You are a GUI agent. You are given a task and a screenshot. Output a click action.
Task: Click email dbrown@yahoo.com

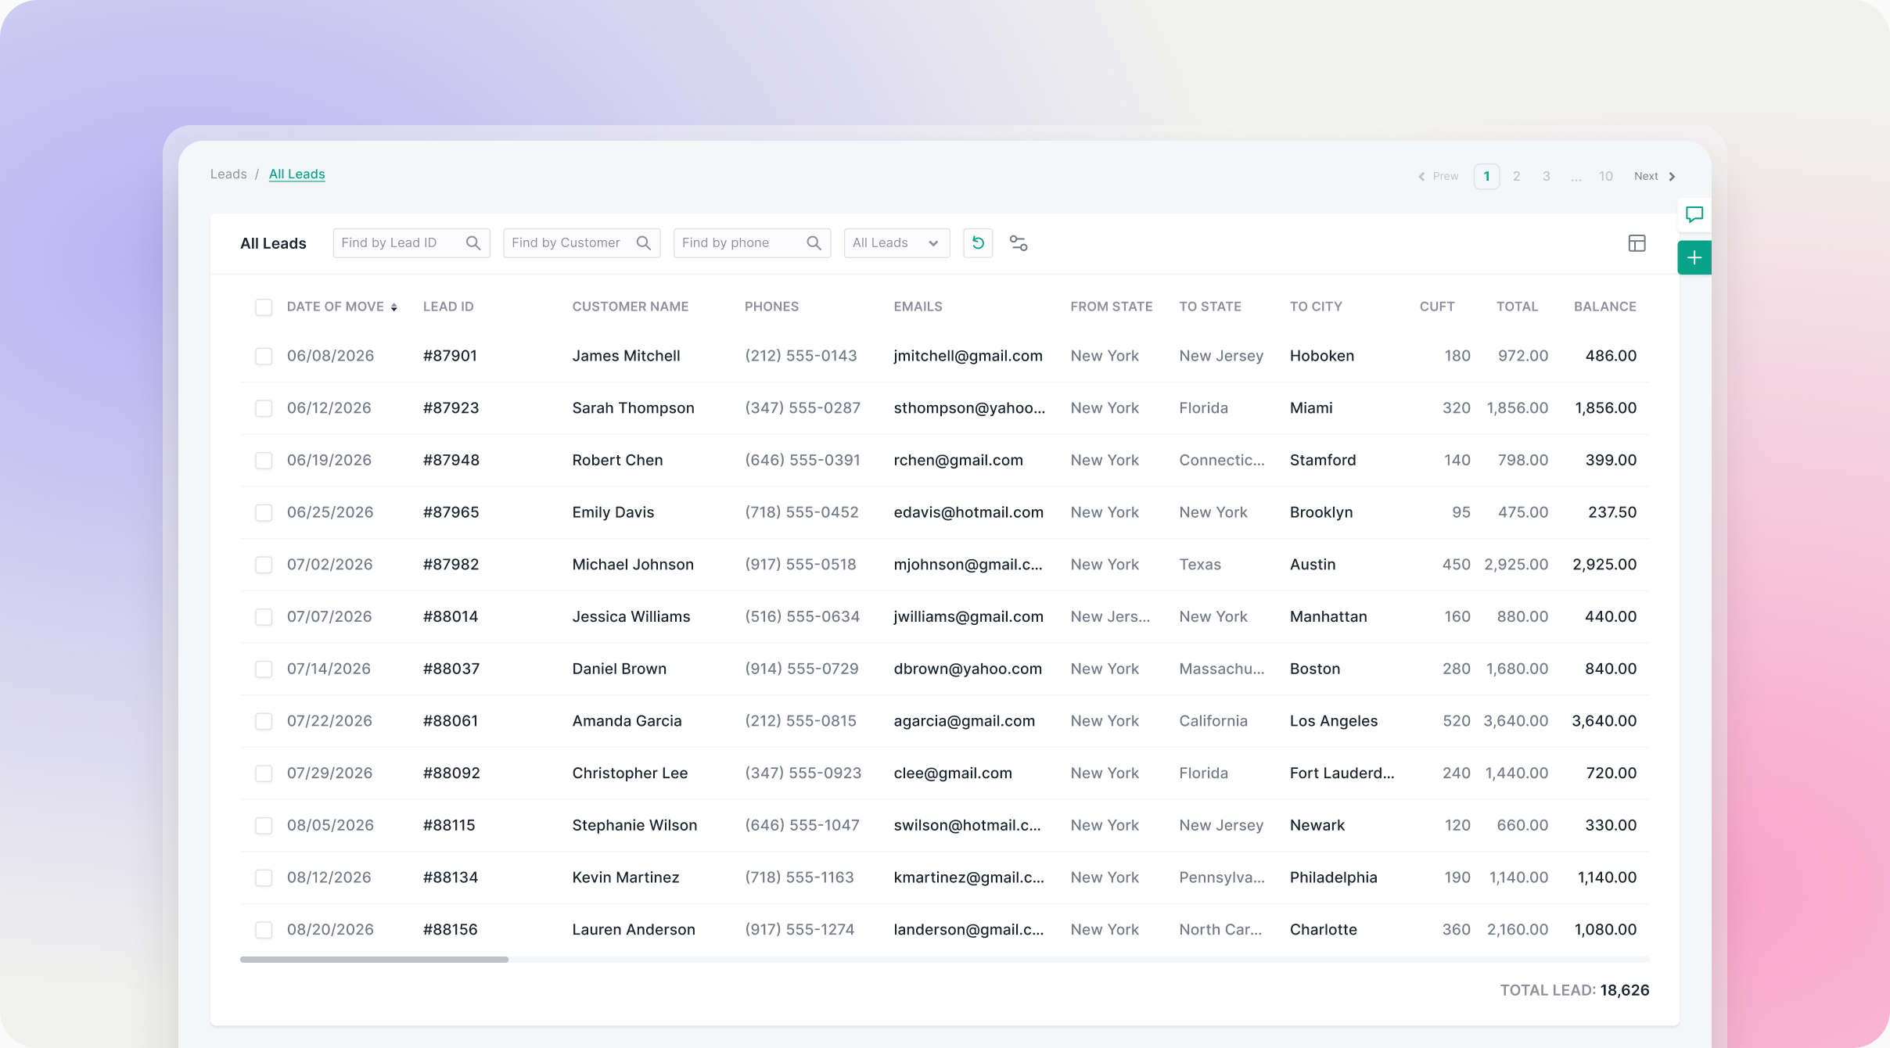pos(968,669)
